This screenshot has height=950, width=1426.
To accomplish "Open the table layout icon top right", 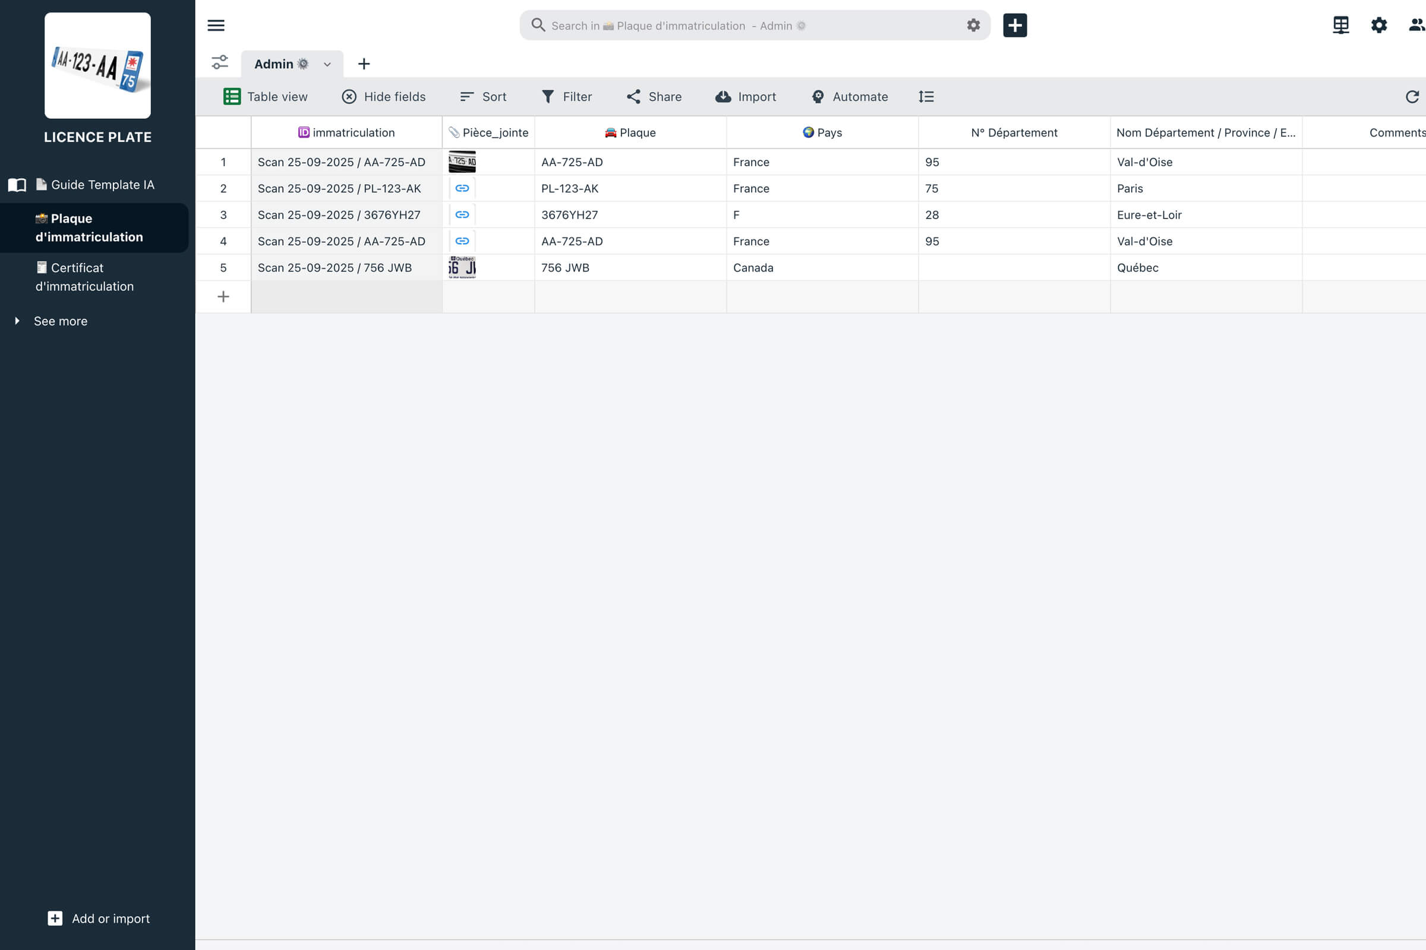I will 1340,26.
